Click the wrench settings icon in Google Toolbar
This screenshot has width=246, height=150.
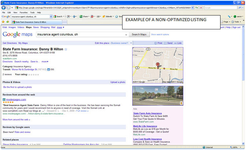pyautogui.click(x=229, y=16)
